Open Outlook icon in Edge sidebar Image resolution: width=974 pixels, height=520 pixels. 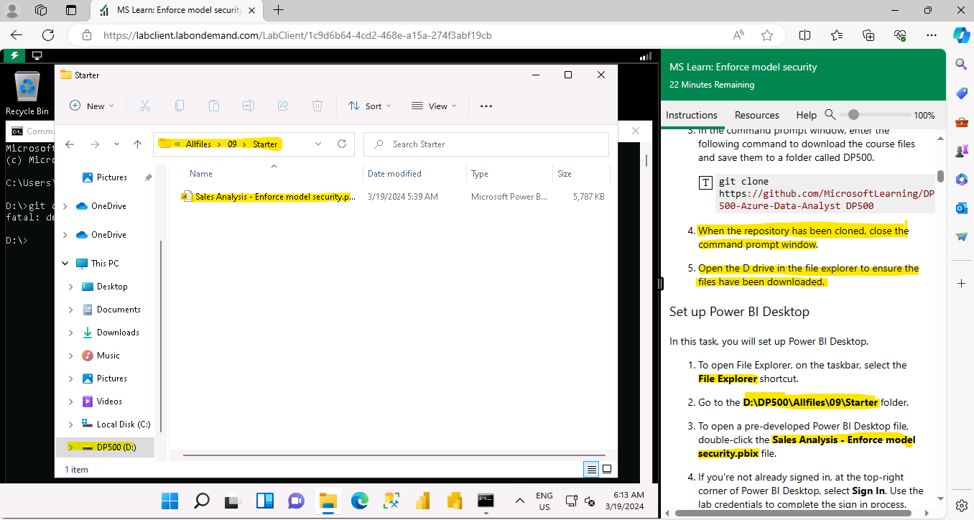tap(962, 208)
